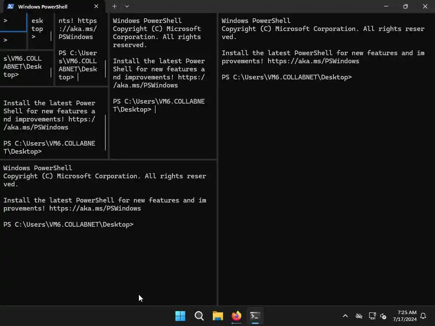The height and width of the screenshot is (326, 435).
Task: Click the OneDrive cloud tray icon
Action: pos(359,316)
